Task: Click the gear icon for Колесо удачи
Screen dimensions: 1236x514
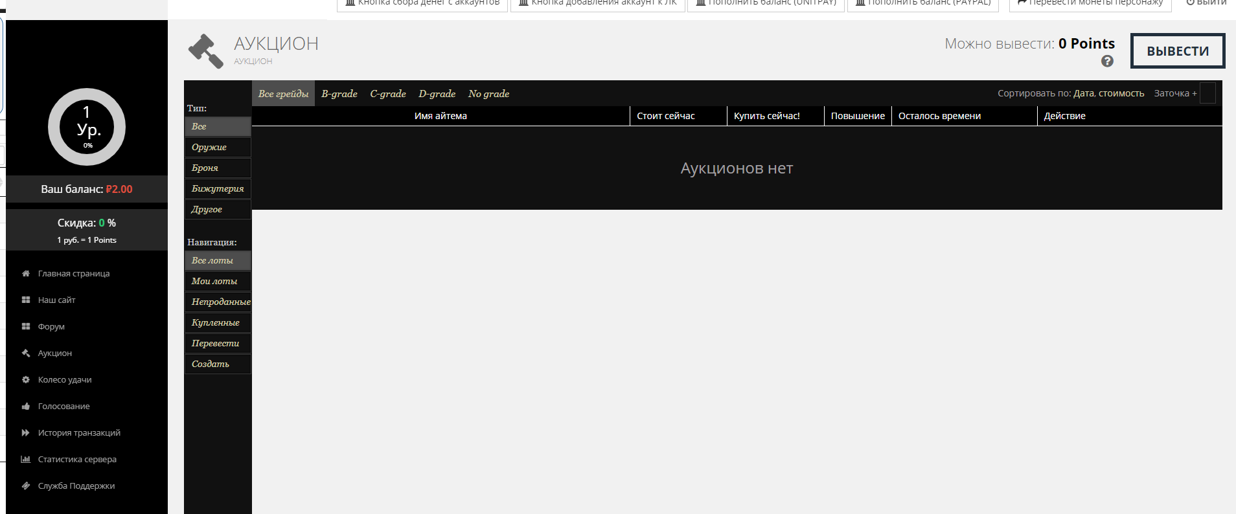Action: [26, 380]
